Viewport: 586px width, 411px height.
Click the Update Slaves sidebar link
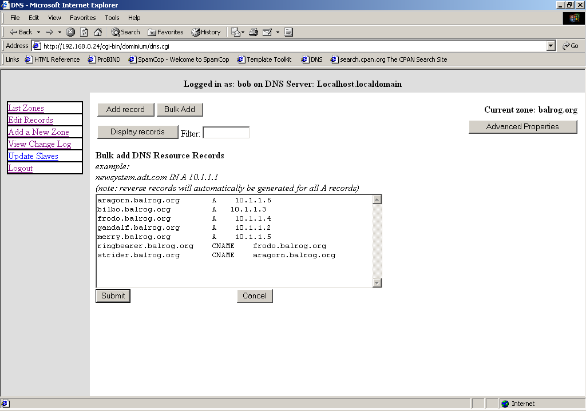(x=33, y=156)
